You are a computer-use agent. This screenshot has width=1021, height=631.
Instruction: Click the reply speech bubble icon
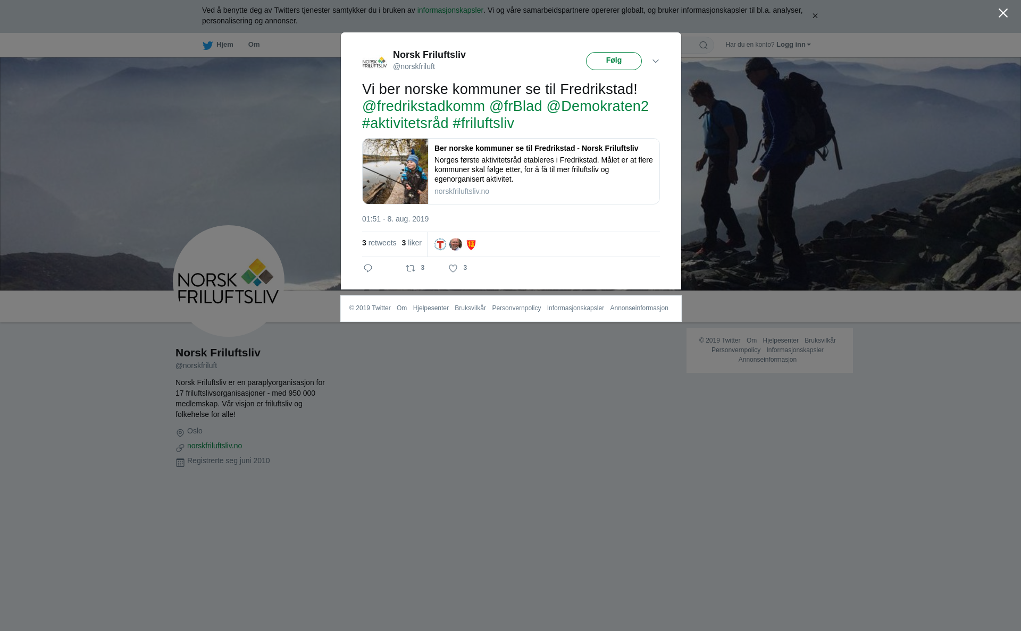368,268
